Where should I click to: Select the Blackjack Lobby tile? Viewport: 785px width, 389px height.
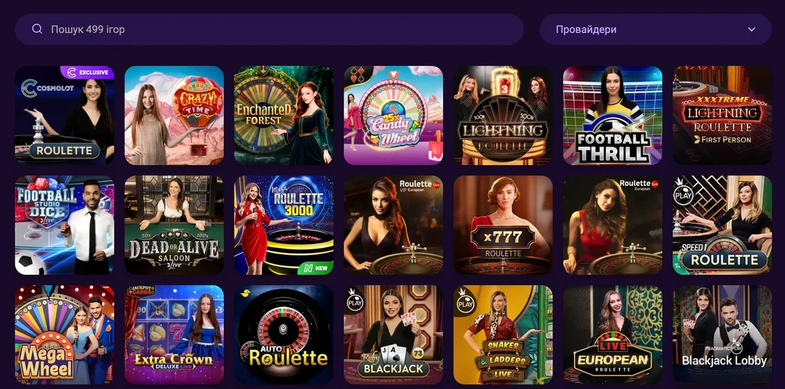pyautogui.click(x=722, y=334)
